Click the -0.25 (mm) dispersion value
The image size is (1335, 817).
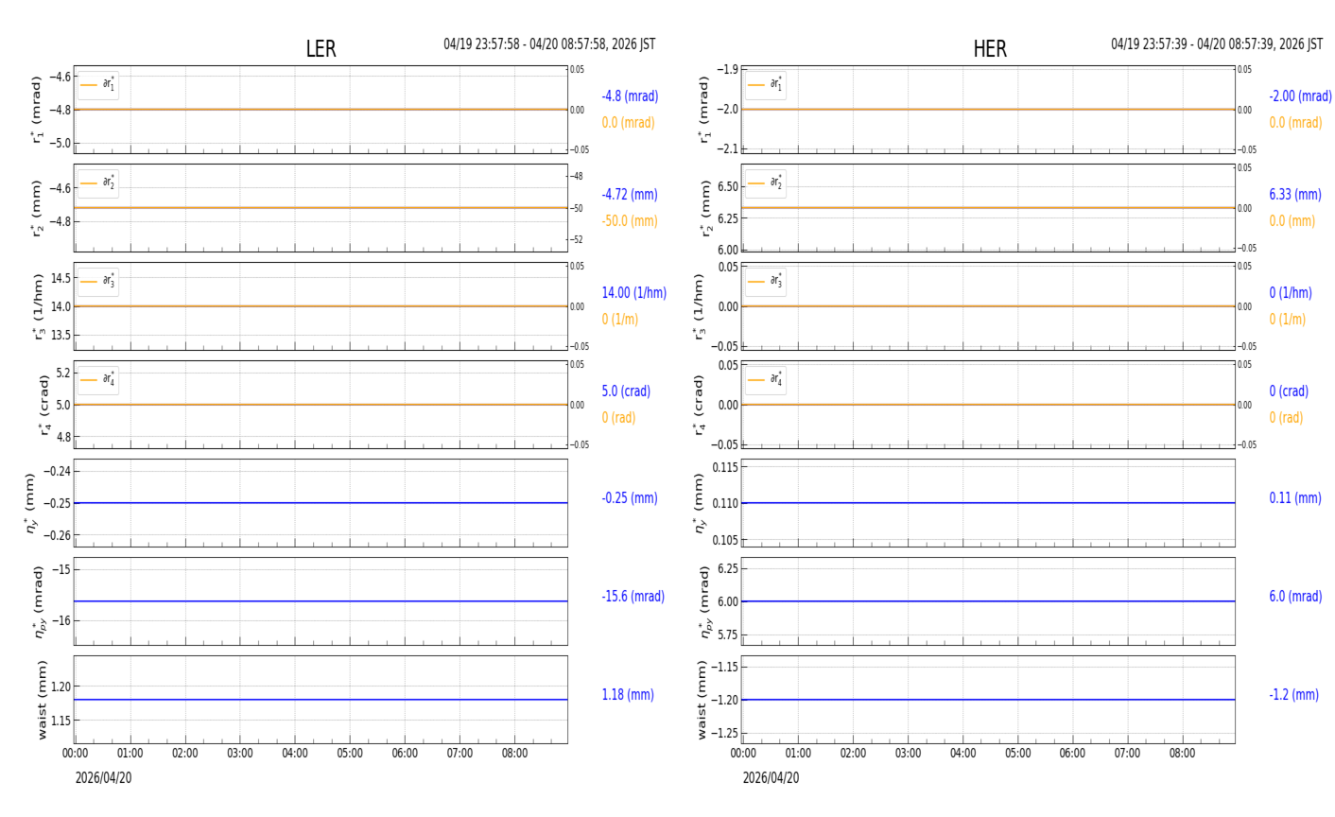coord(630,498)
